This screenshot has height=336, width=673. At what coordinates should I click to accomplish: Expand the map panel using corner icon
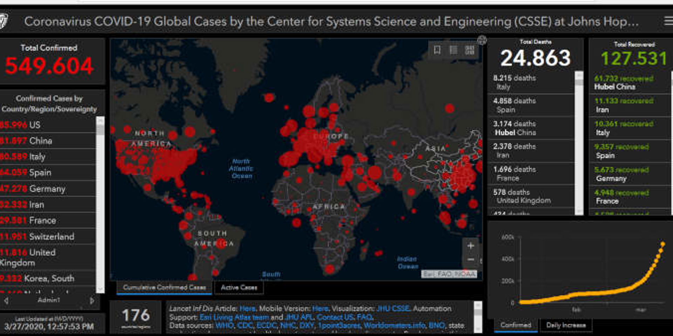[482, 40]
